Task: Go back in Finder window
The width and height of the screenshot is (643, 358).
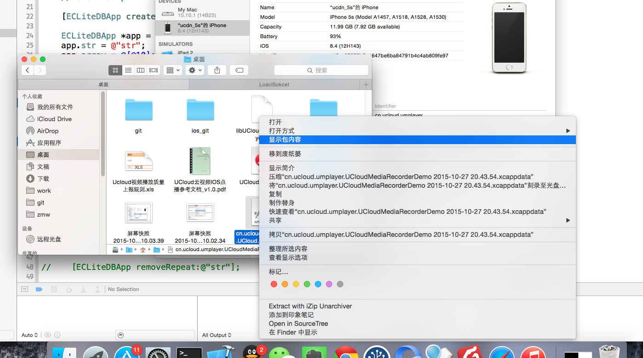Action: click(28, 70)
